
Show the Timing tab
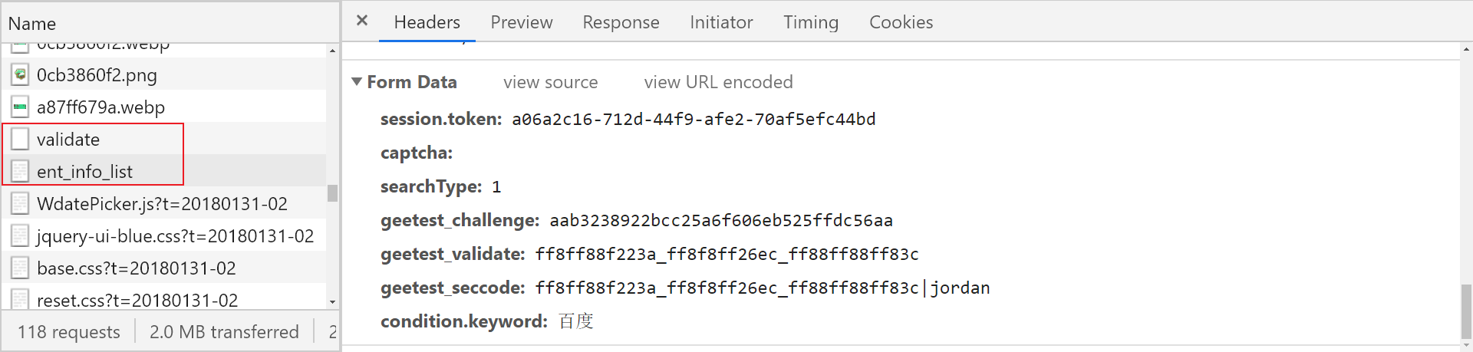[811, 22]
